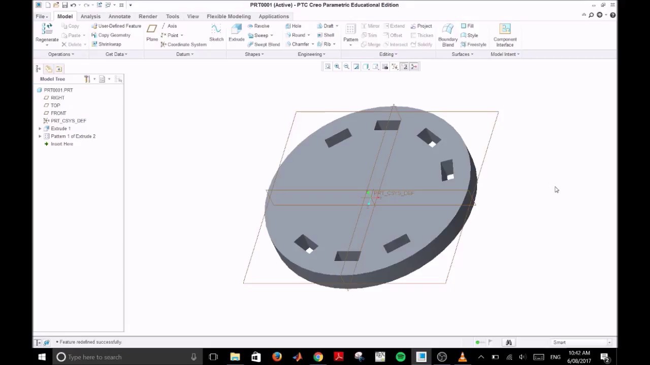Select the Plane datum tool

(x=152, y=32)
